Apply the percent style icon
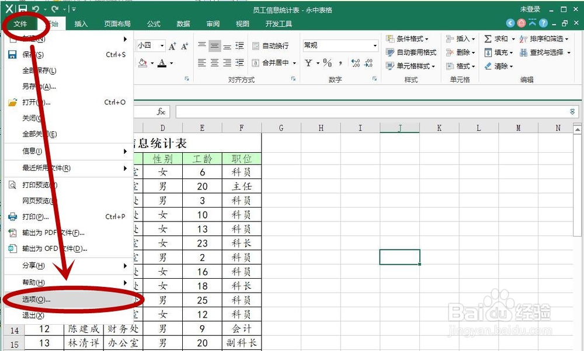 coord(327,62)
